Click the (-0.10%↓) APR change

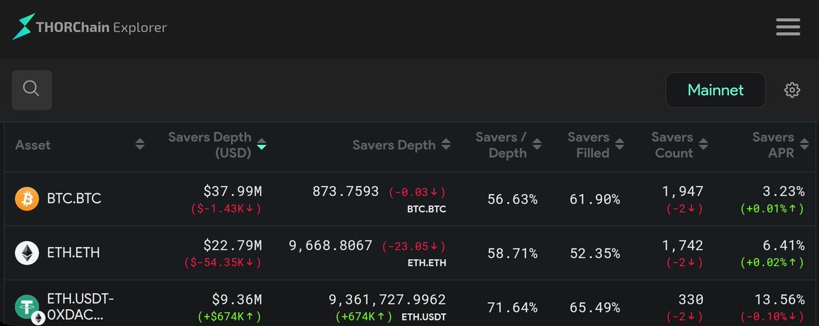click(x=772, y=316)
